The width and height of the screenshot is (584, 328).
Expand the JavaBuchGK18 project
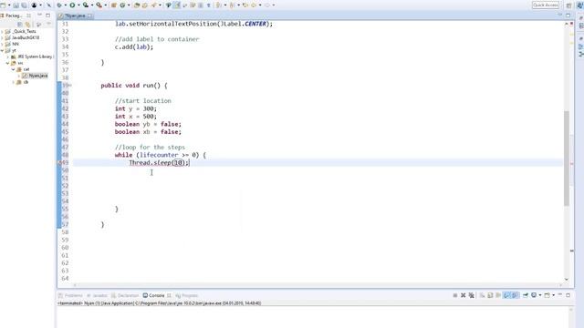[2, 38]
